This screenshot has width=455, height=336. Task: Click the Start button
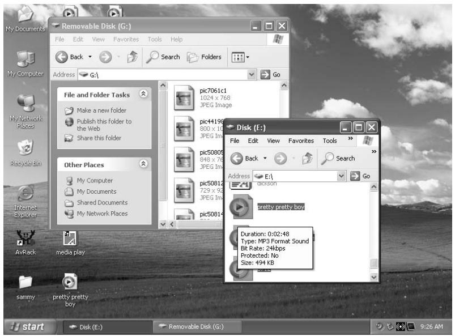[x=30, y=327]
